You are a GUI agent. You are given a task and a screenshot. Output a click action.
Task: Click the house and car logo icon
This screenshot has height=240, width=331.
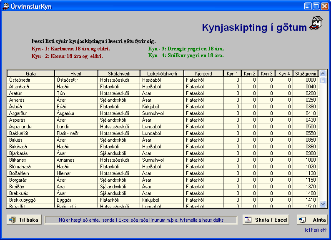316,23
